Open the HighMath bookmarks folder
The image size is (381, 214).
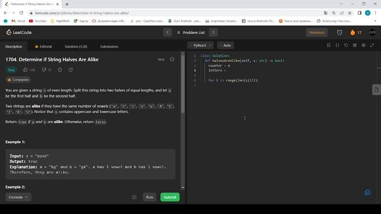click(60, 21)
